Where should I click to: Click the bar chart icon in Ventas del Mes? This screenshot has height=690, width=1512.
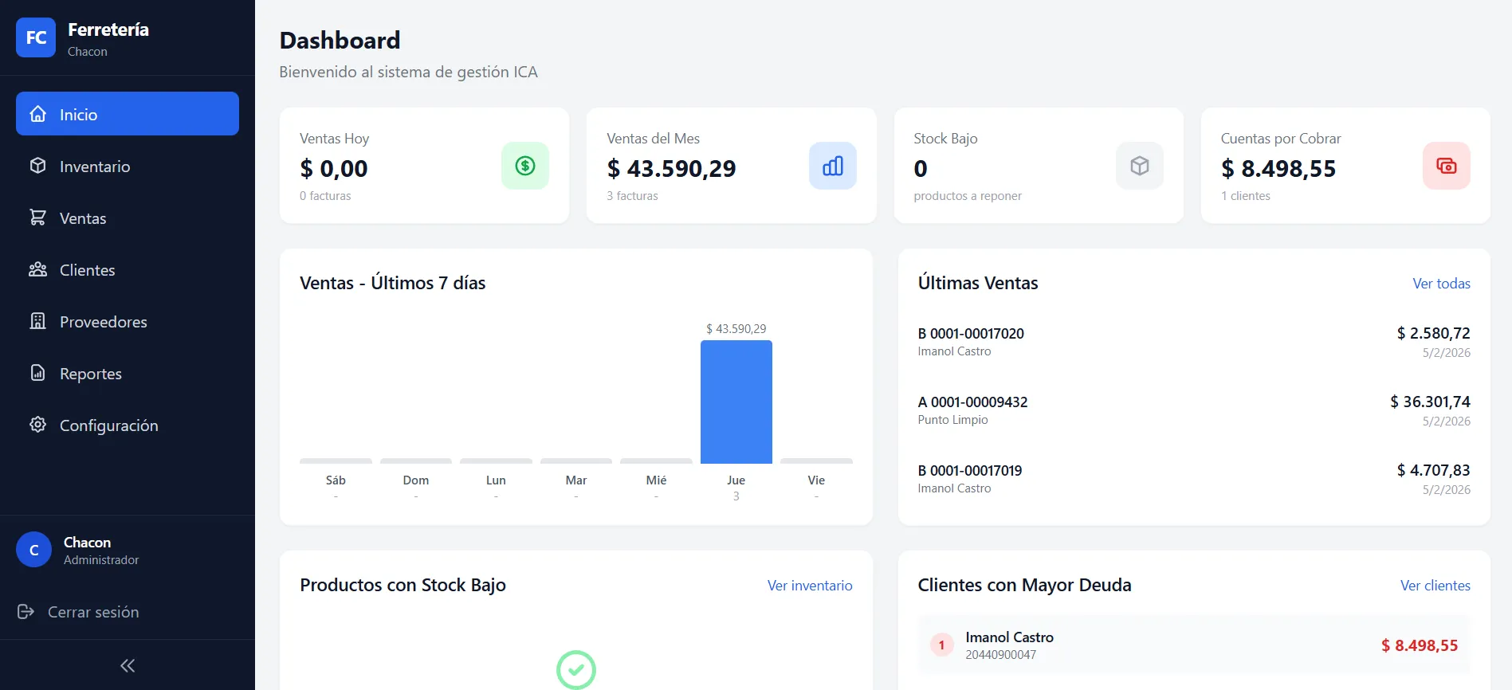[x=832, y=166]
